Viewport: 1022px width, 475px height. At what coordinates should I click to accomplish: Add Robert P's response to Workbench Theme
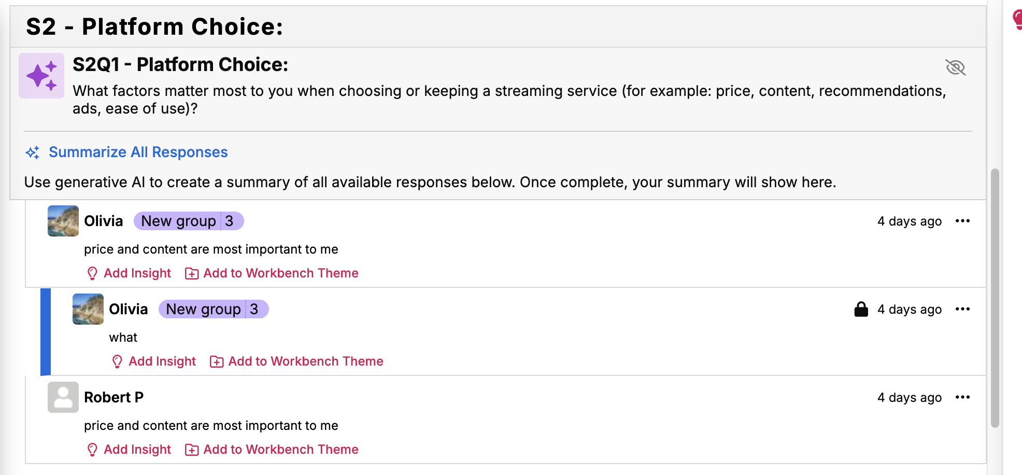[280, 450]
